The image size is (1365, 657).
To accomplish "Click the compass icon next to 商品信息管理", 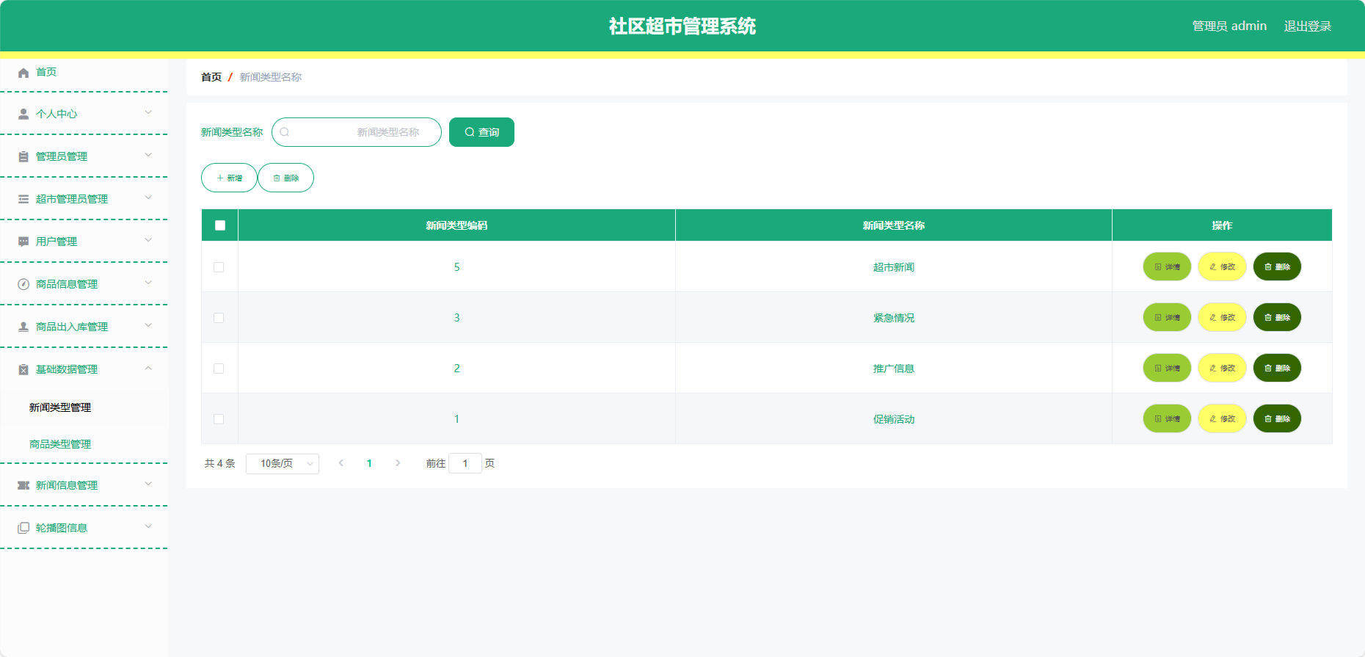I will pyautogui.click(x=23, y=284).
